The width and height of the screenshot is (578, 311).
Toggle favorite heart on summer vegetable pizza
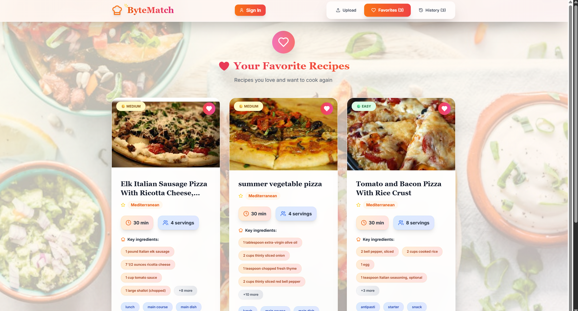[327, 108]
